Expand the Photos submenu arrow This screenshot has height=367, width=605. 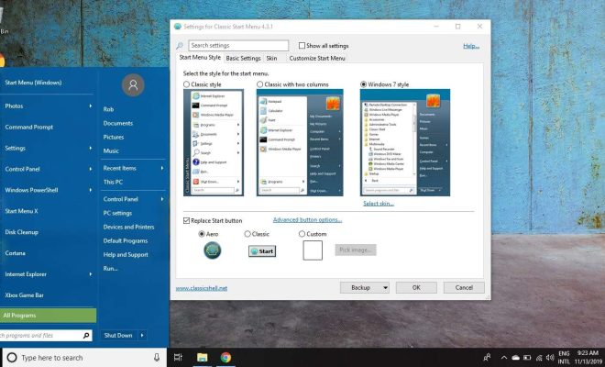click(x=91, y=106)
